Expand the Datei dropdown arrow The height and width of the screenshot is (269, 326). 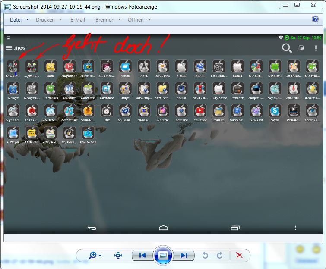pyautogui.click(x=28, y=19)
